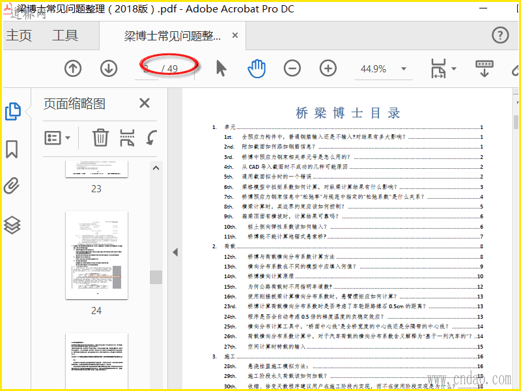Click entry '11th. 桥博能不能计算地锚式悬索桥?'
Image resolution: width=521 pixels, height=391 pixels.
(354, 237)
